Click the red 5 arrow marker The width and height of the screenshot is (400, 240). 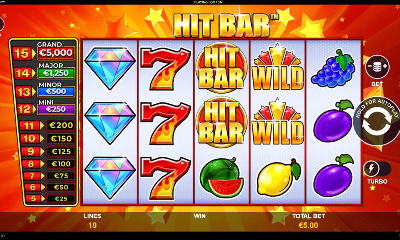(x=35, y=198)
